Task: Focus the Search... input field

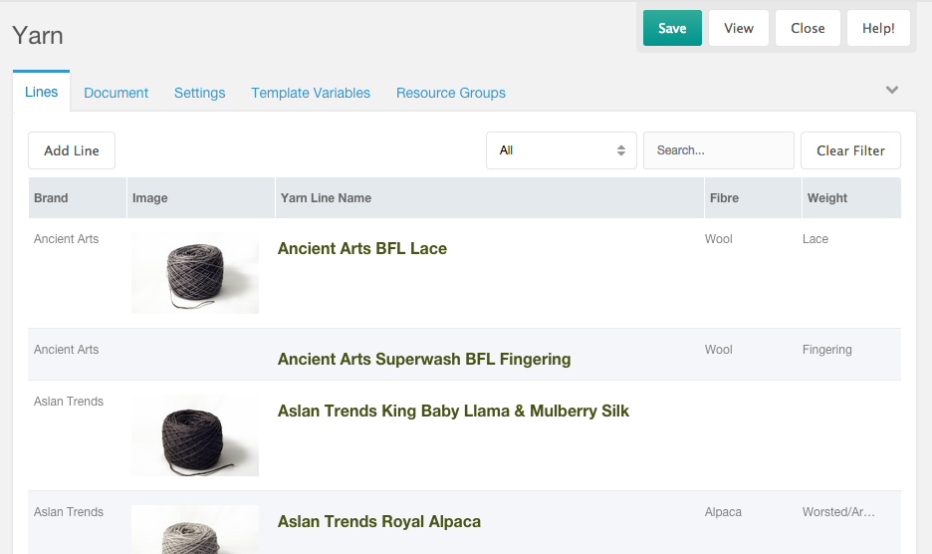Action: coord(719,150)
